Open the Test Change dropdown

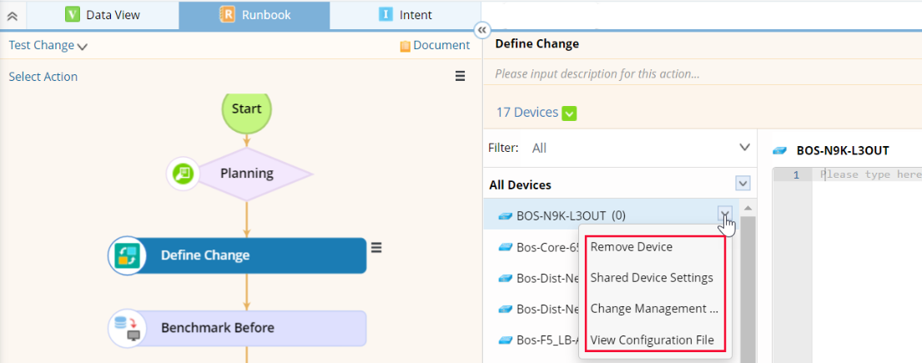[48, 46]
